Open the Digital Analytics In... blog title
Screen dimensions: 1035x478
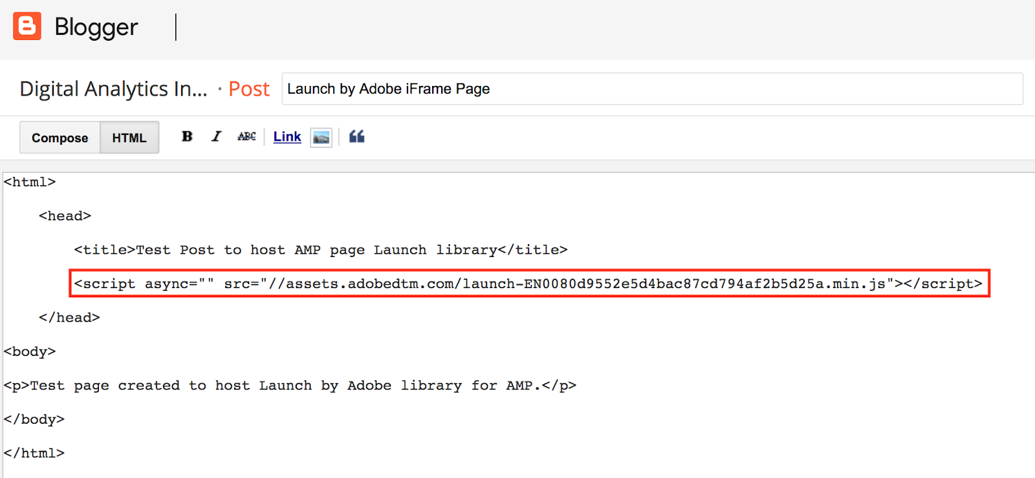point(113,88)
